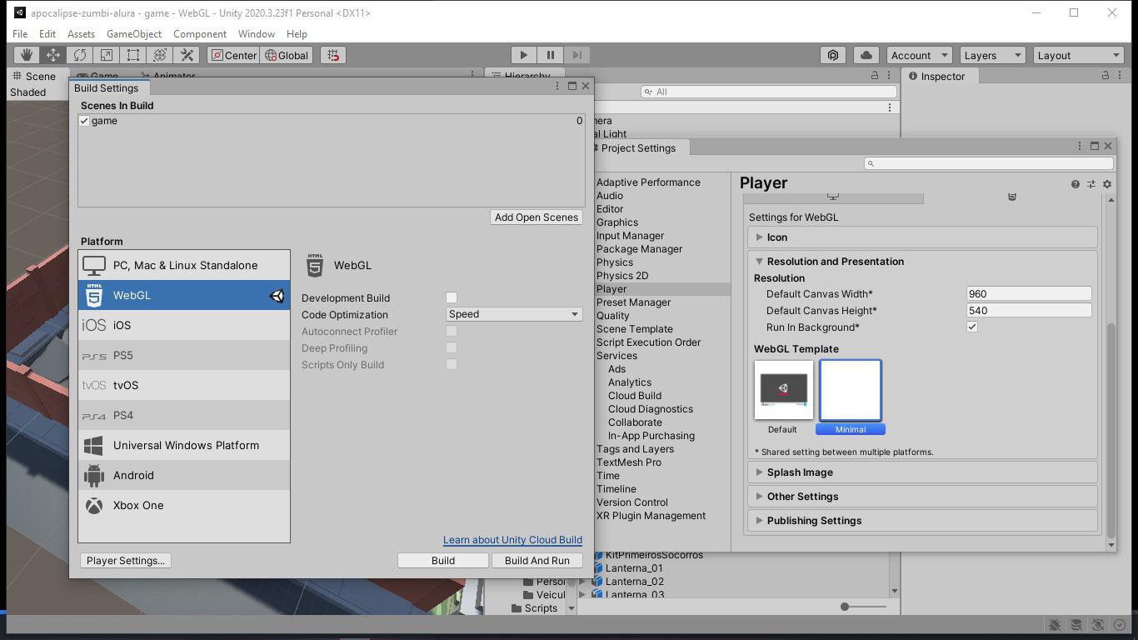Select the iOS platform
Viewport: 1138px width, 640px height.
[184, 325]
